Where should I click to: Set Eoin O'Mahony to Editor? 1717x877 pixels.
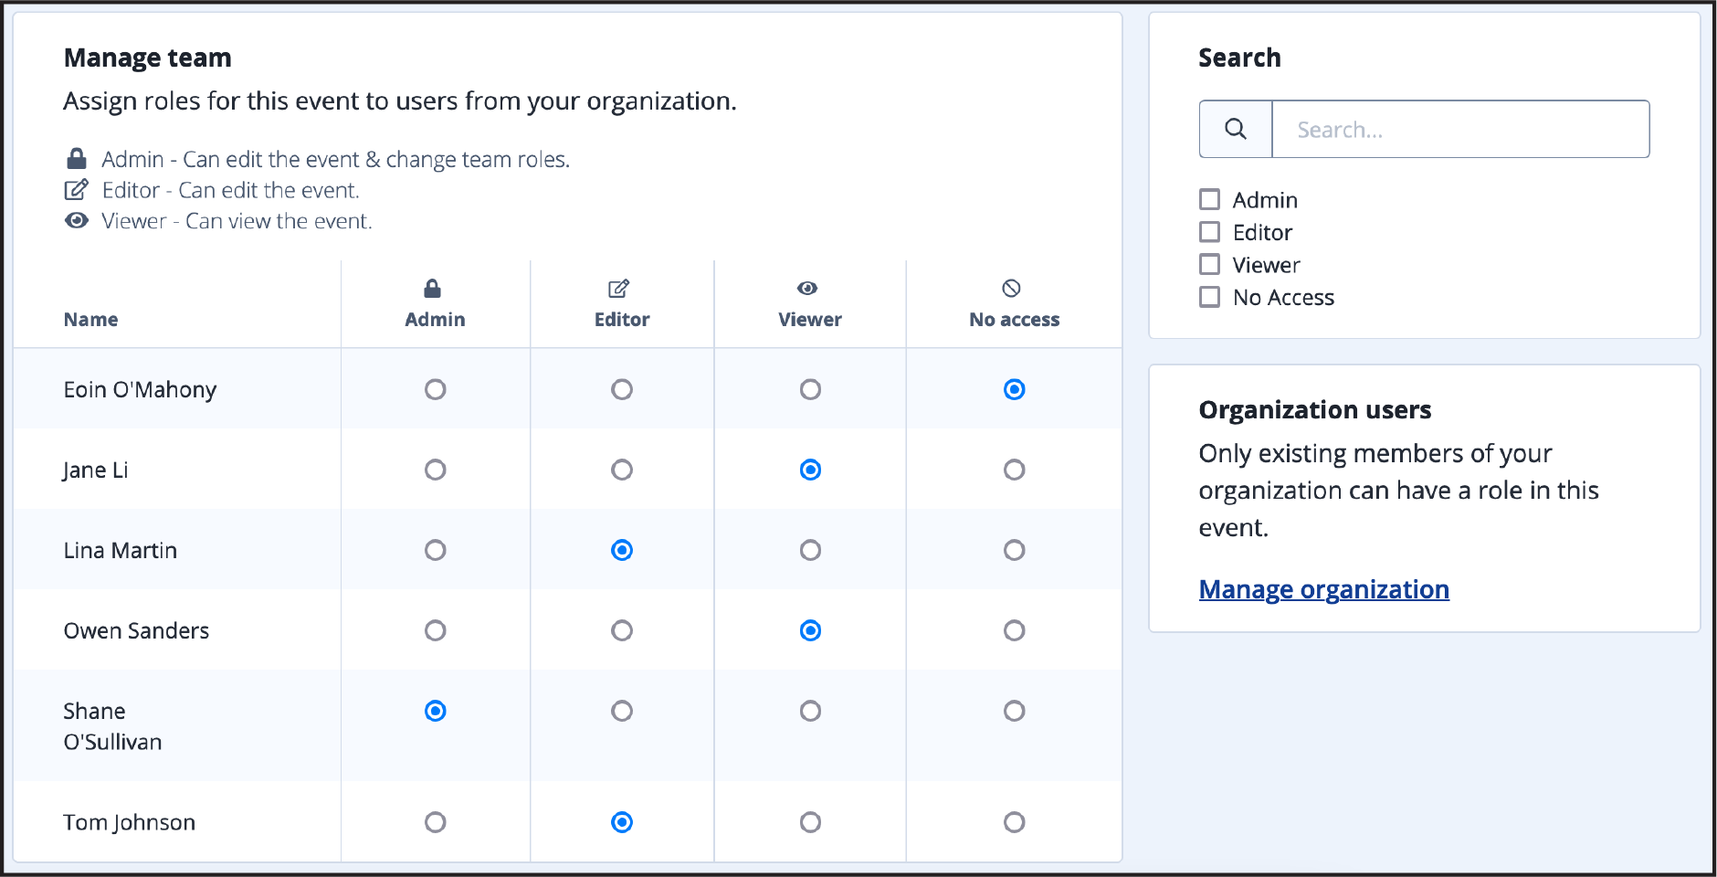622,389
